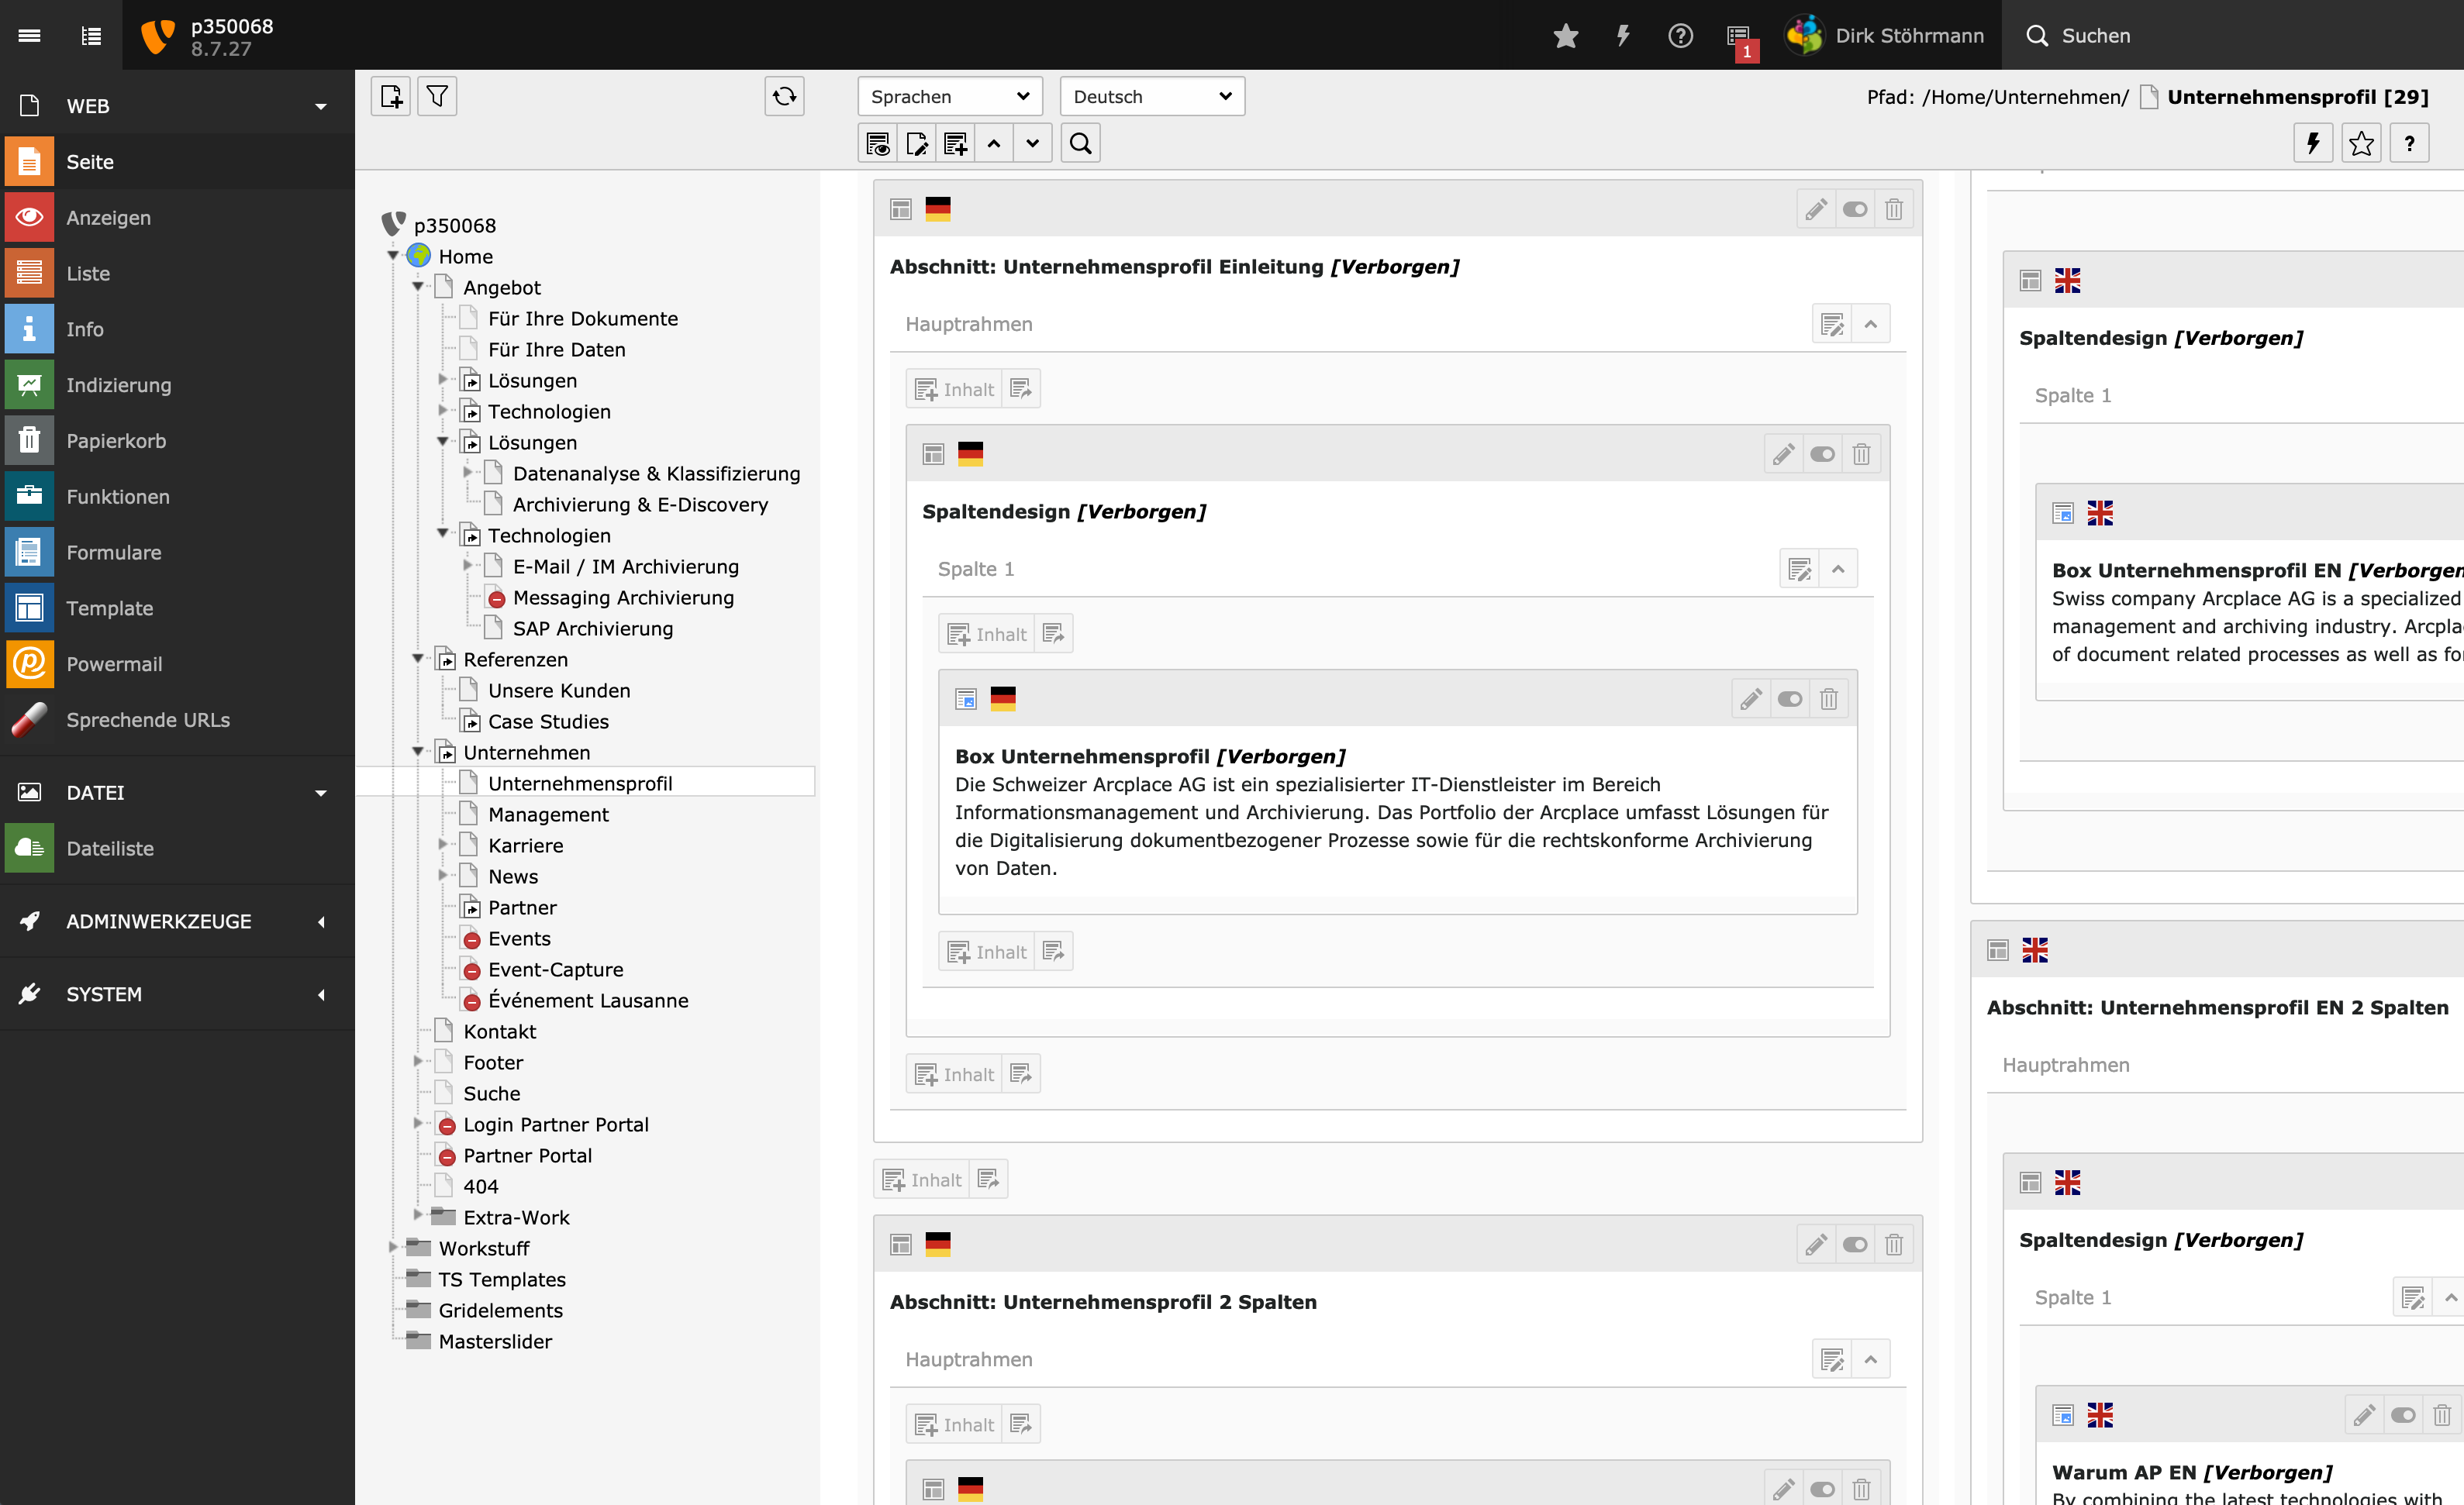Open the Anzeigen module
This screenshot has height=1505, width=2464.
click(177, 218)
